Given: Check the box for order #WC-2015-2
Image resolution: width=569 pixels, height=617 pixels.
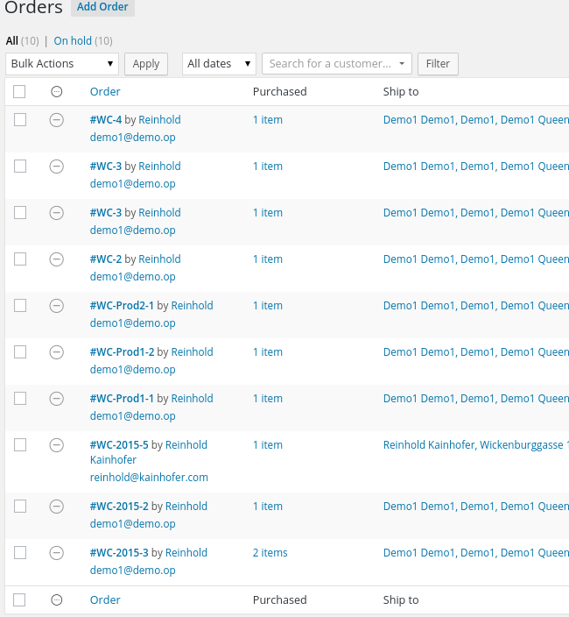Looking at the screenshot, I should pyautogui.click(x=20, y=507).
